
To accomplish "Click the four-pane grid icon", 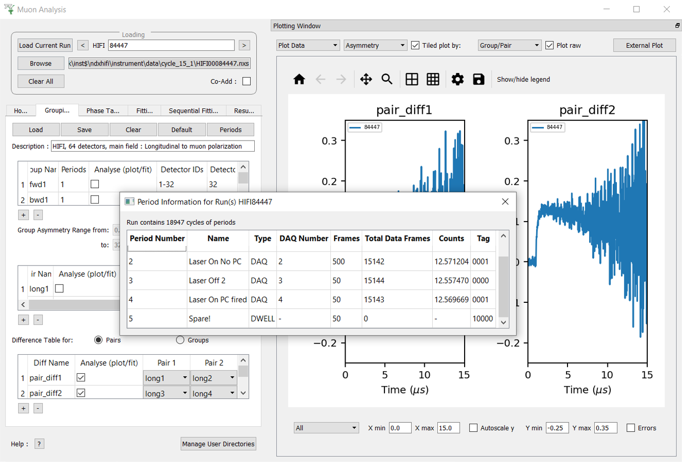I will point(412,79).
